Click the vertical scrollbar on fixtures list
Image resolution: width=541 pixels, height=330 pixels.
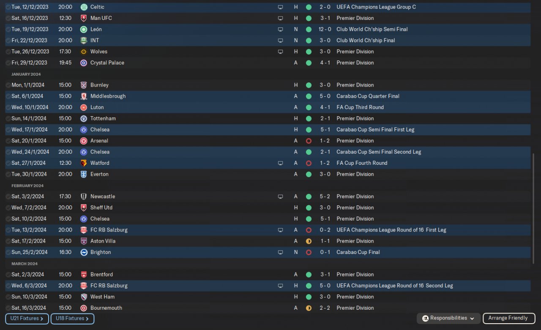click(x=533, y=211)
